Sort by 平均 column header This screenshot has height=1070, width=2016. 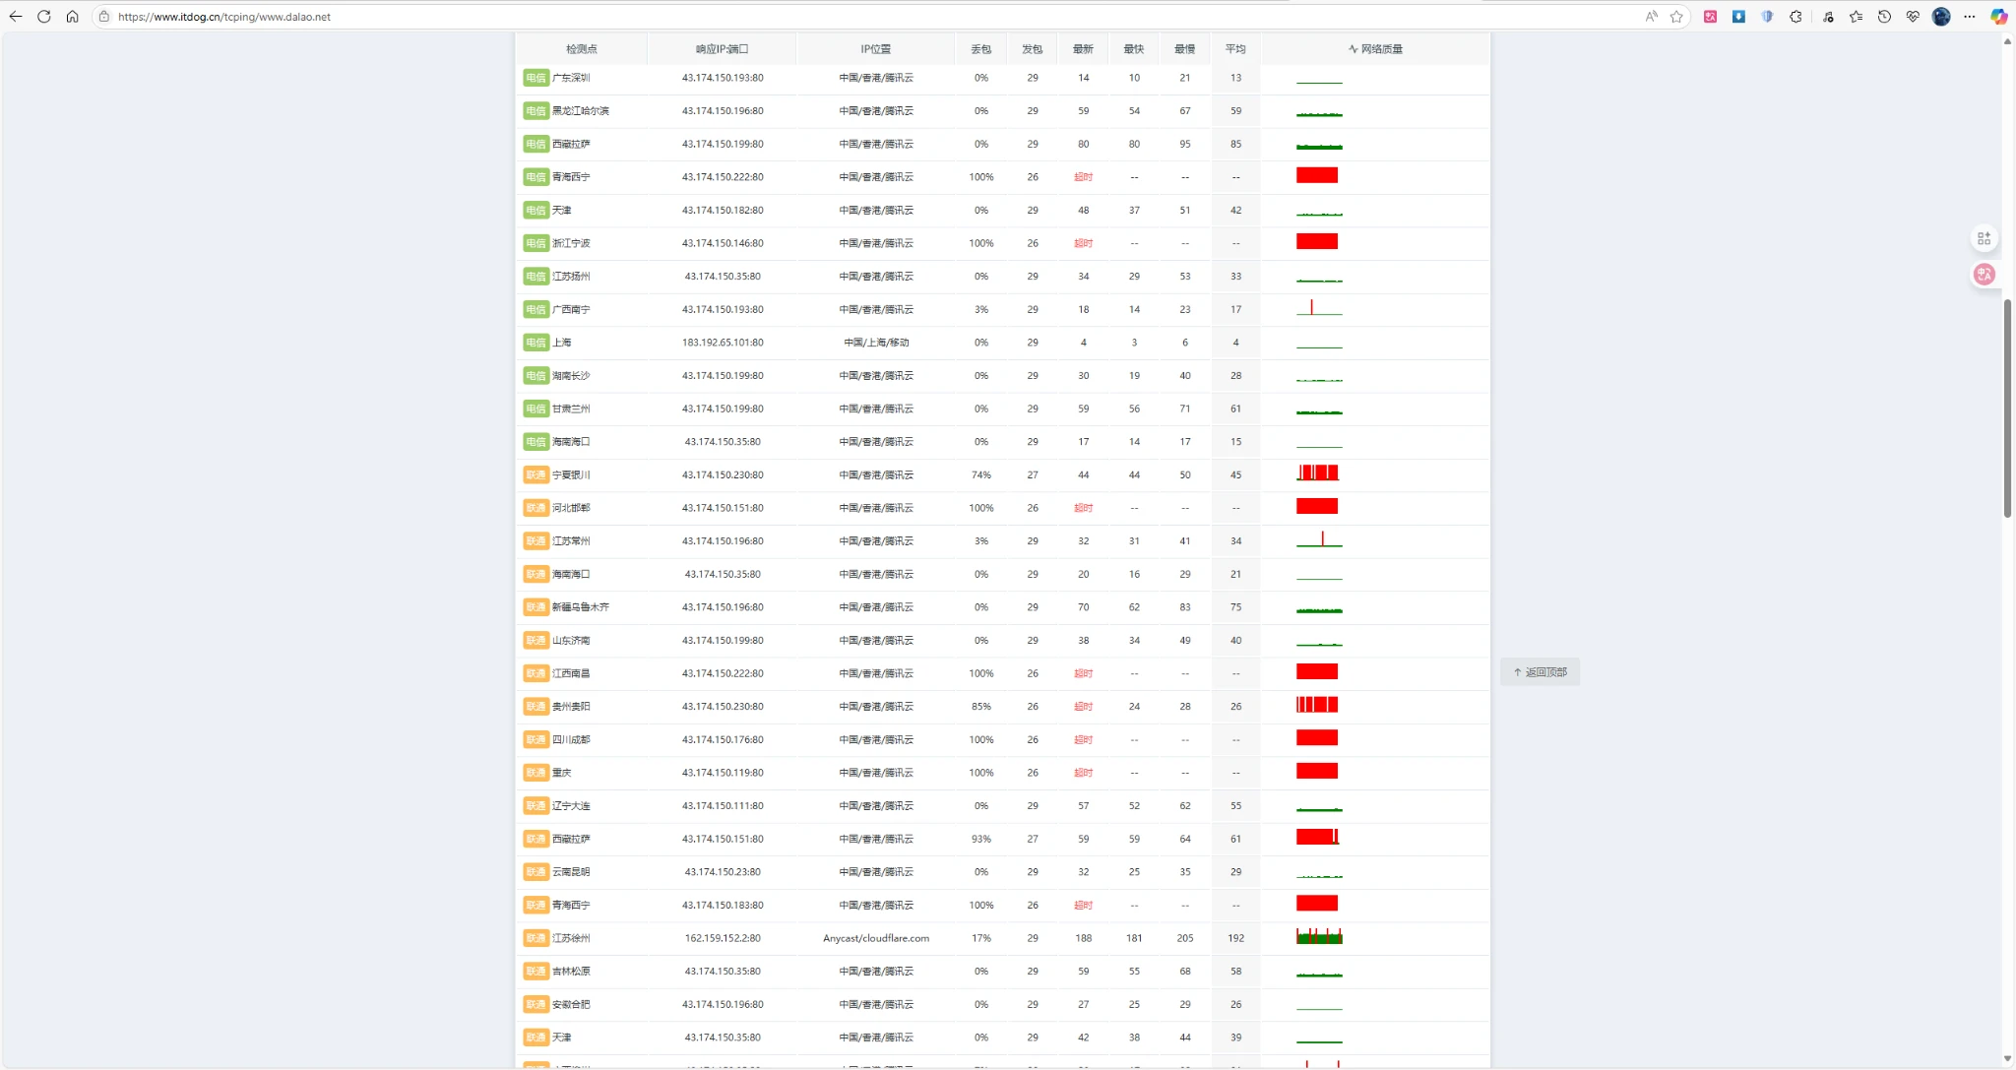(1235, 49)
